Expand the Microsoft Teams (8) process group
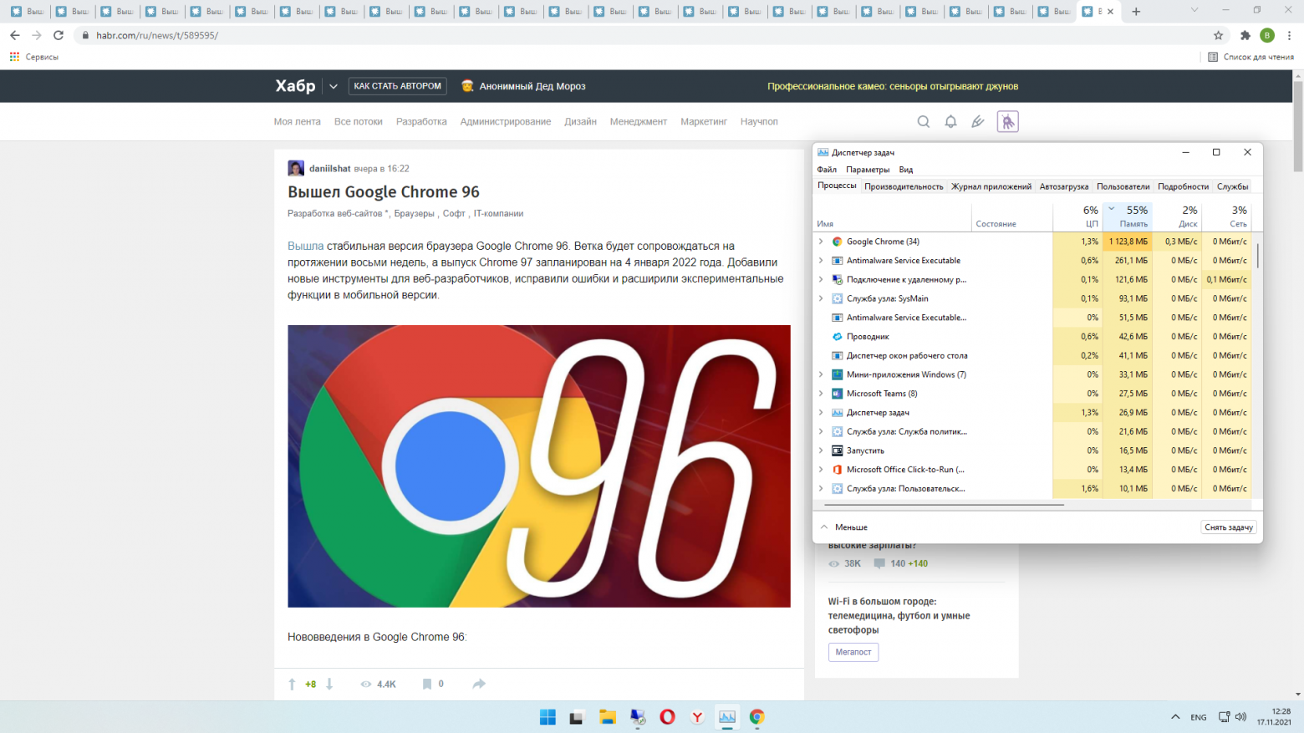The image size is (1304, 733). click(x=821, y=394)
